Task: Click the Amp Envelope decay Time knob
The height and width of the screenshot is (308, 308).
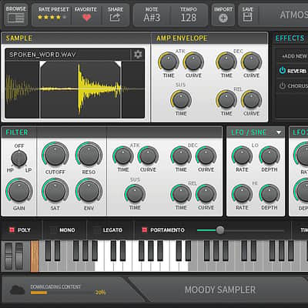Action: (226, 62)
